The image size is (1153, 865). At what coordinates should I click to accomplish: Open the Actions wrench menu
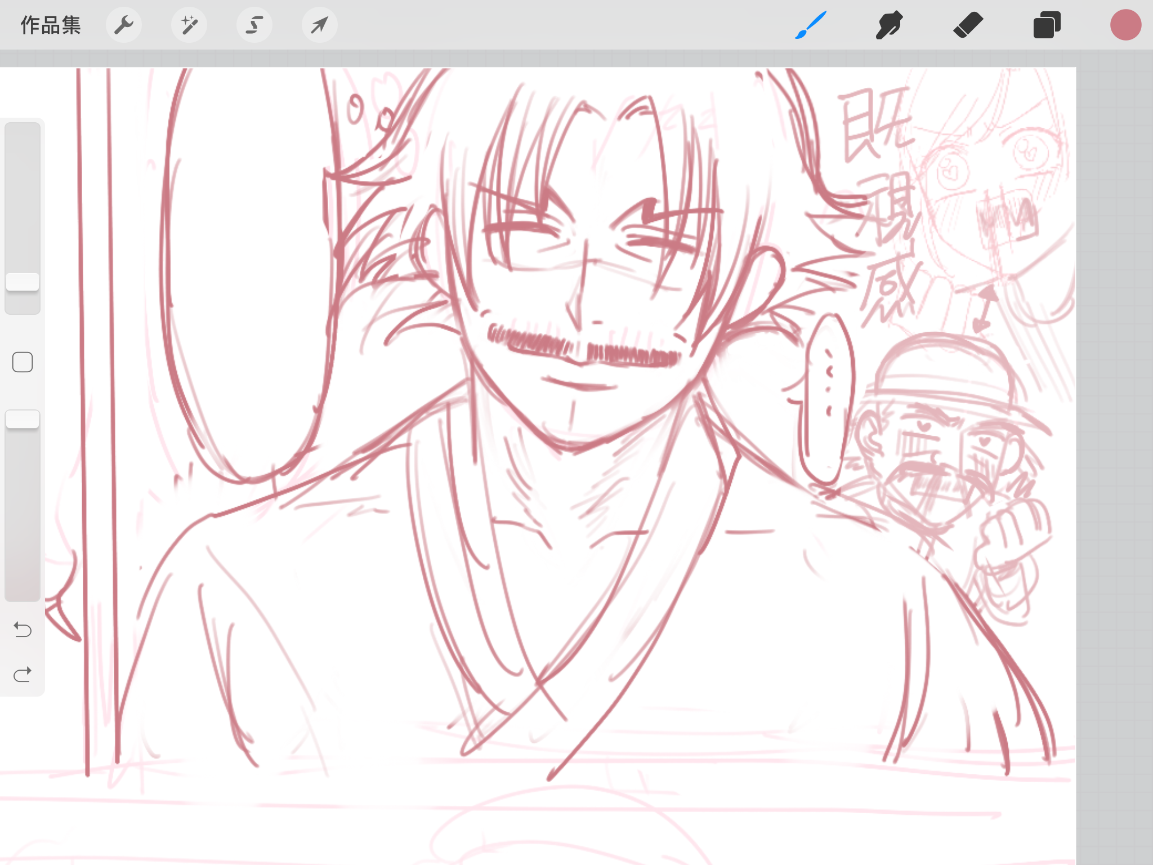tap(124, 25)
